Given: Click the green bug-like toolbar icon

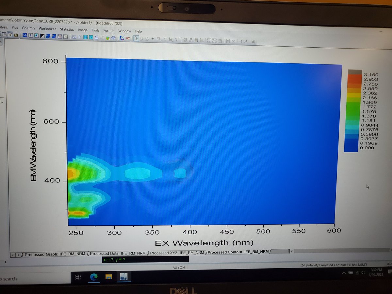Looking at the screenshot, I should click(107, 38).
